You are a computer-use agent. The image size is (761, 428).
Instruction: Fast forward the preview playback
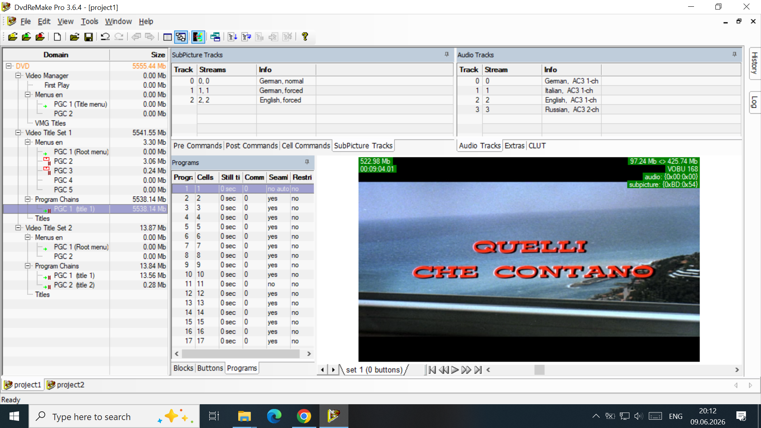click(467, 370)
